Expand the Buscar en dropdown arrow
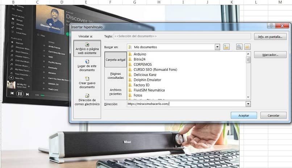This screenshot has width=292, height=168. click(x=217, y=47)
